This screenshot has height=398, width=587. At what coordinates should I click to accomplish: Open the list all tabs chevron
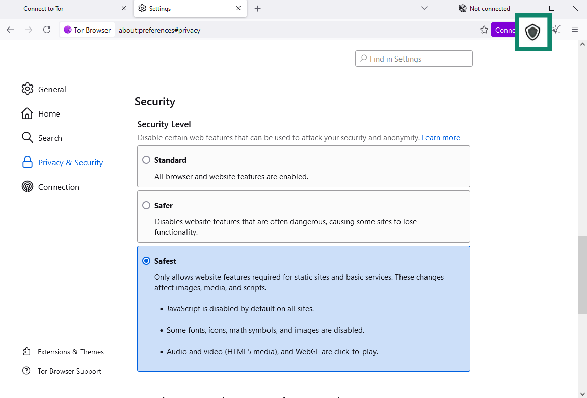pos(424,8)
